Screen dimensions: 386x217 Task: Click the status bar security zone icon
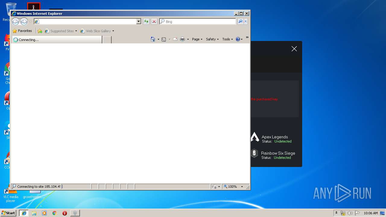[214, 187]
